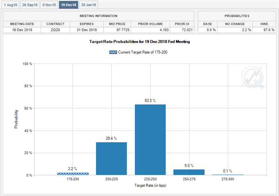
Task: Click the NO CHANGE column header
Action: pos(235,24)
